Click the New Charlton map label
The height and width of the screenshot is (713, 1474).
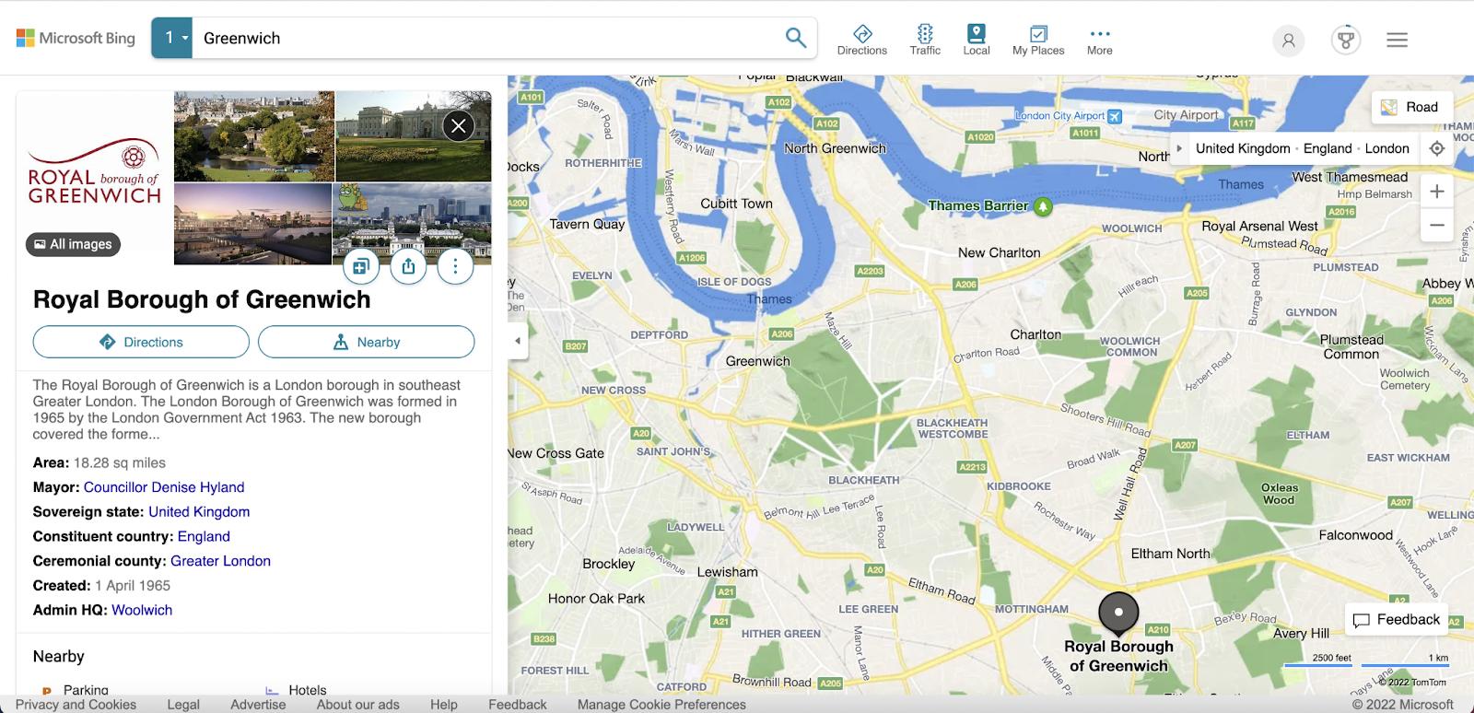1000,252
